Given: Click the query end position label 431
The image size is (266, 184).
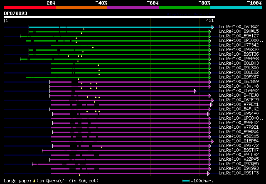Looking at the screenshot, I should click(210, 20).
